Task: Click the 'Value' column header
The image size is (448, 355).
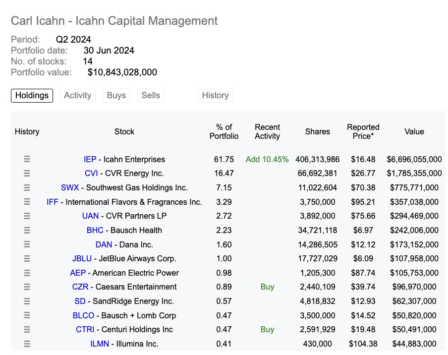Action: (x=414, y=131)
